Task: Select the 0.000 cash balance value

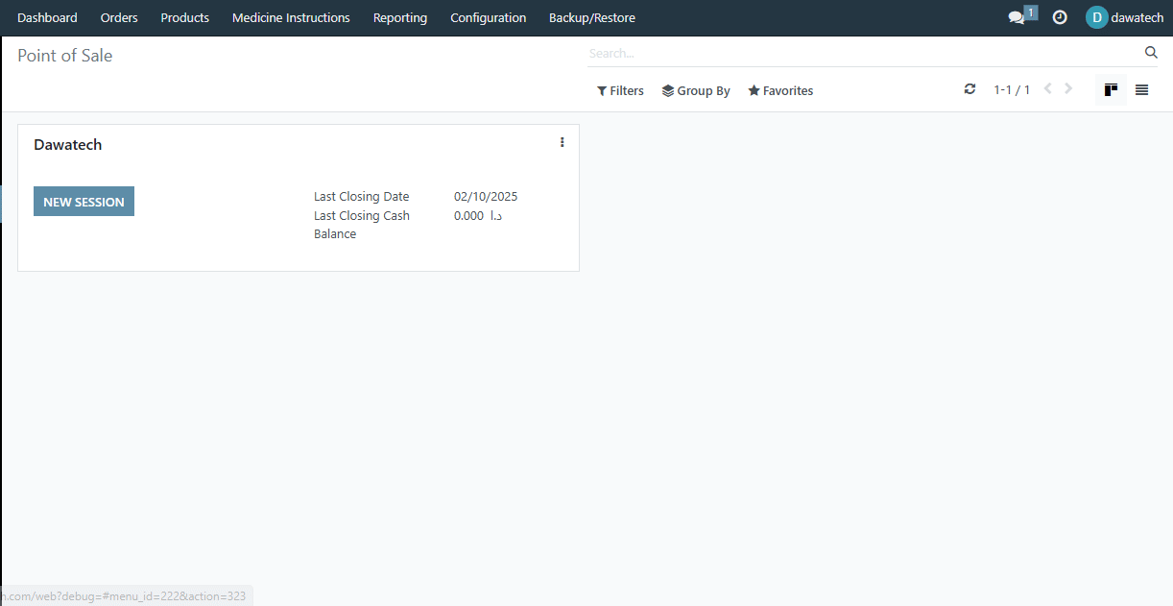Action: 478,216
